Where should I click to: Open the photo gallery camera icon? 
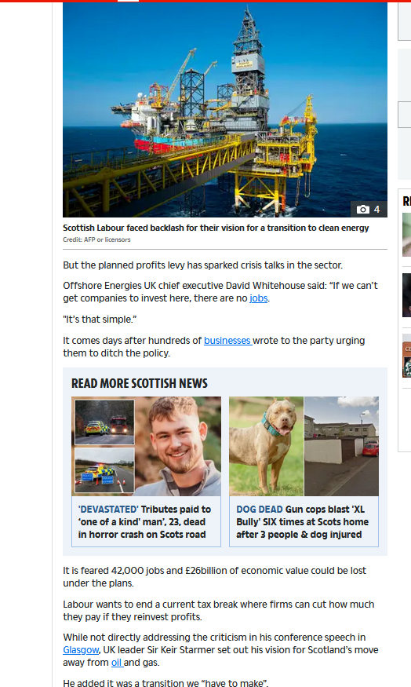coord(363,210)
